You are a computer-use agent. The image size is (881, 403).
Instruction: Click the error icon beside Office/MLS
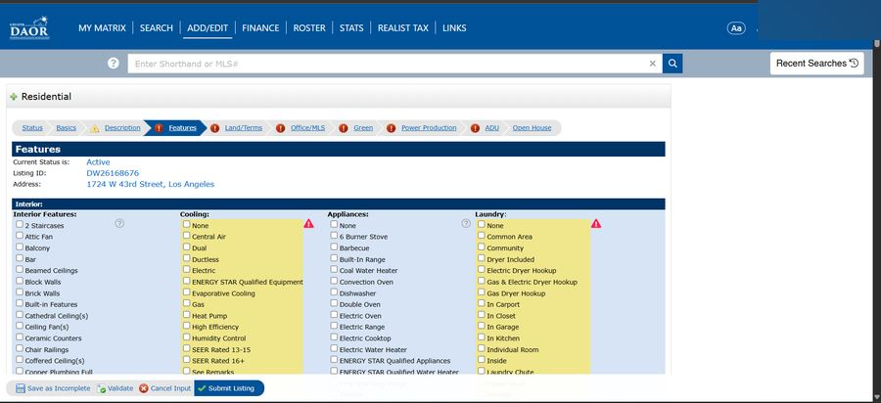tap(280, 128)
